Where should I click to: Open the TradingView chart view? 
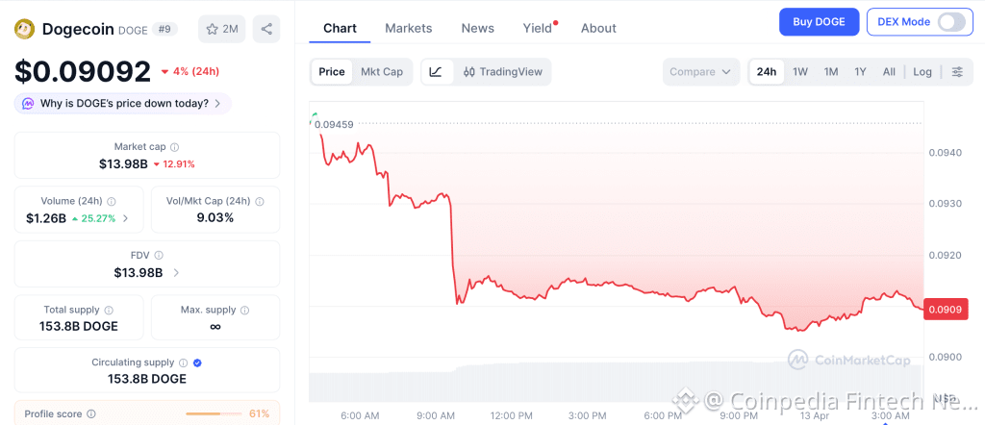[502, 71]
